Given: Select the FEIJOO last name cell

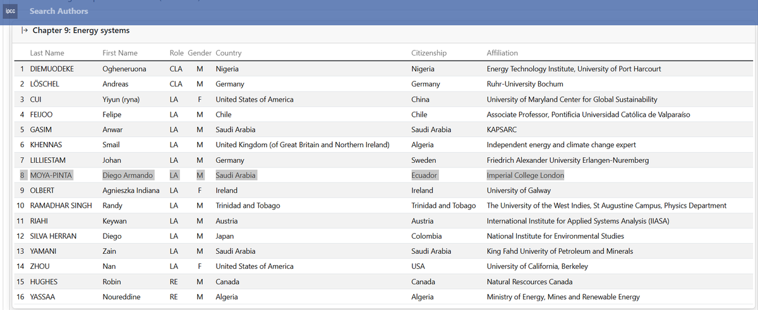Looking at the screenshot, I should (42, 114).
